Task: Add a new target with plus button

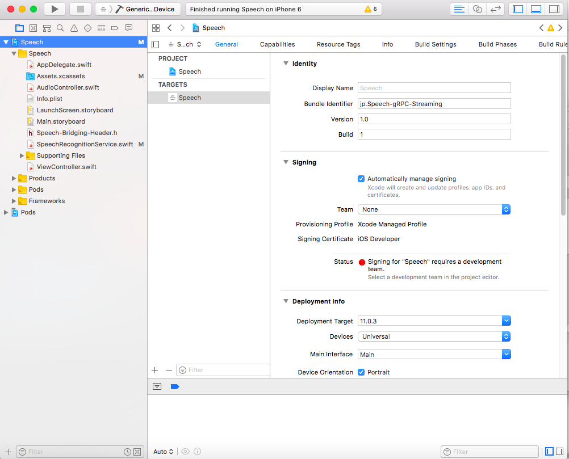Action: (x=155, y=370)
